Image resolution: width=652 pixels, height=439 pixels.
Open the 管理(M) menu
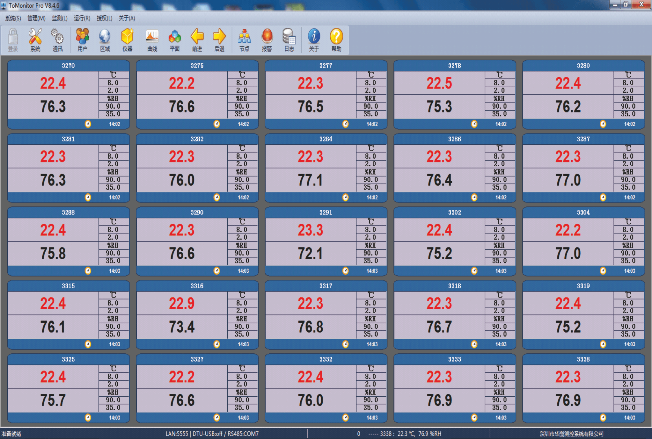point(36,18)
